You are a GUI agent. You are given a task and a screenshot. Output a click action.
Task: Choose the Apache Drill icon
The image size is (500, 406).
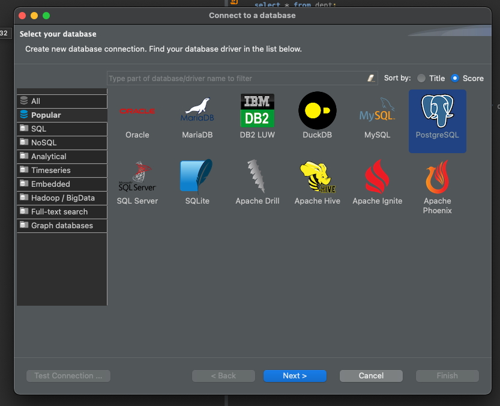click(256, 176)
